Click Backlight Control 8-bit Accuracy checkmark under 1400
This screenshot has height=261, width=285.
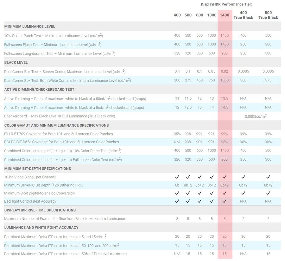click(x=225, y=201)
